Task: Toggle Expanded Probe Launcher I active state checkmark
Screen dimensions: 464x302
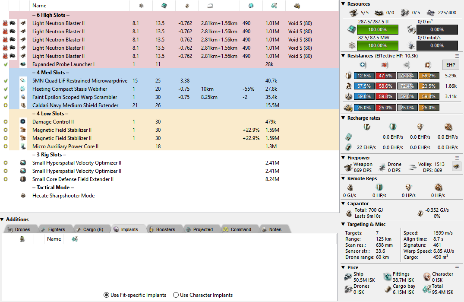Action: tap(6, 64)
